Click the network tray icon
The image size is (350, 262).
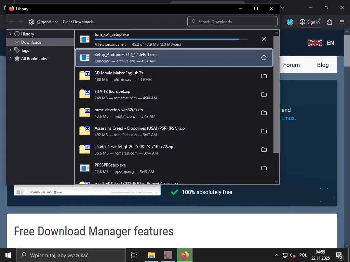(x=285, y=255)
